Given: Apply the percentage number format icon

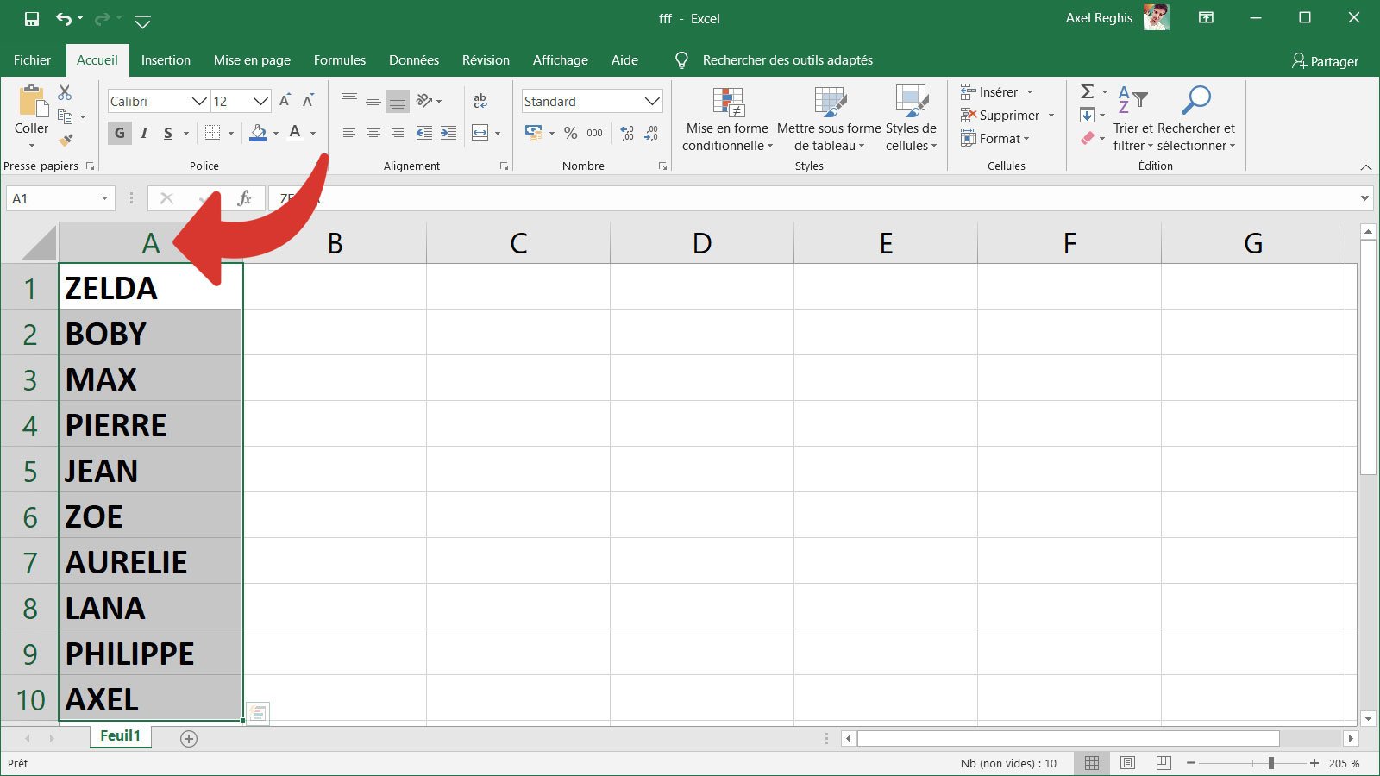Looking at the screenshot, I should click(x=569, y=133).
